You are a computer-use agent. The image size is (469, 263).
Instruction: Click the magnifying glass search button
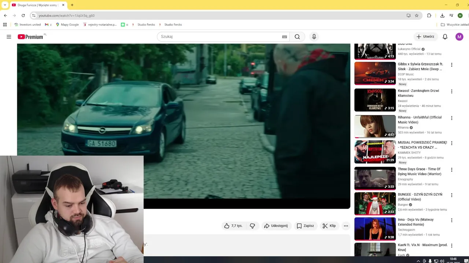(x=297, y=37)
